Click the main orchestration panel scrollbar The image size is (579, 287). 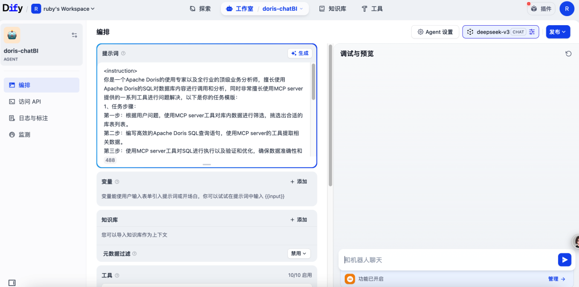(x=330, y=115)
